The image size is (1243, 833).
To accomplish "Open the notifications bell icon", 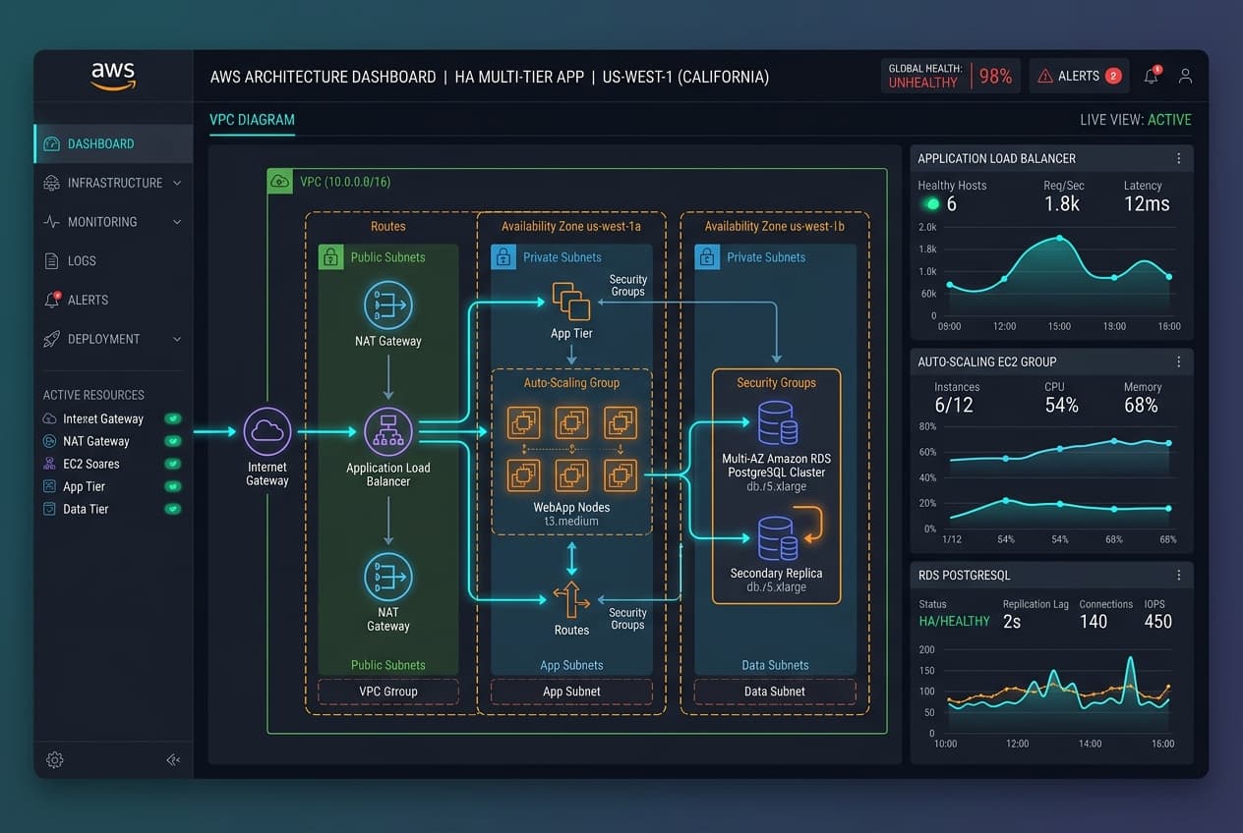I will pos(1152,76).
